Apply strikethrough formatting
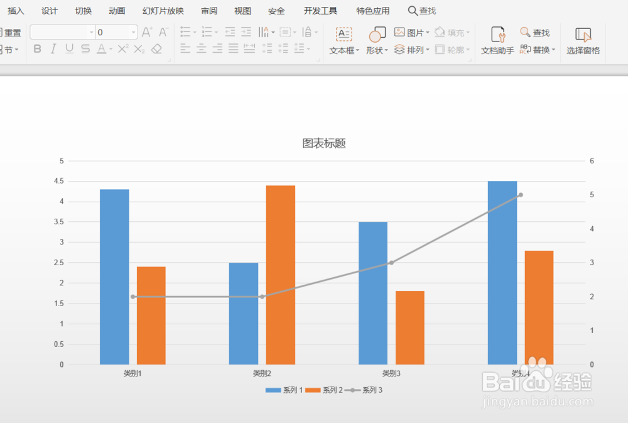 85,49
